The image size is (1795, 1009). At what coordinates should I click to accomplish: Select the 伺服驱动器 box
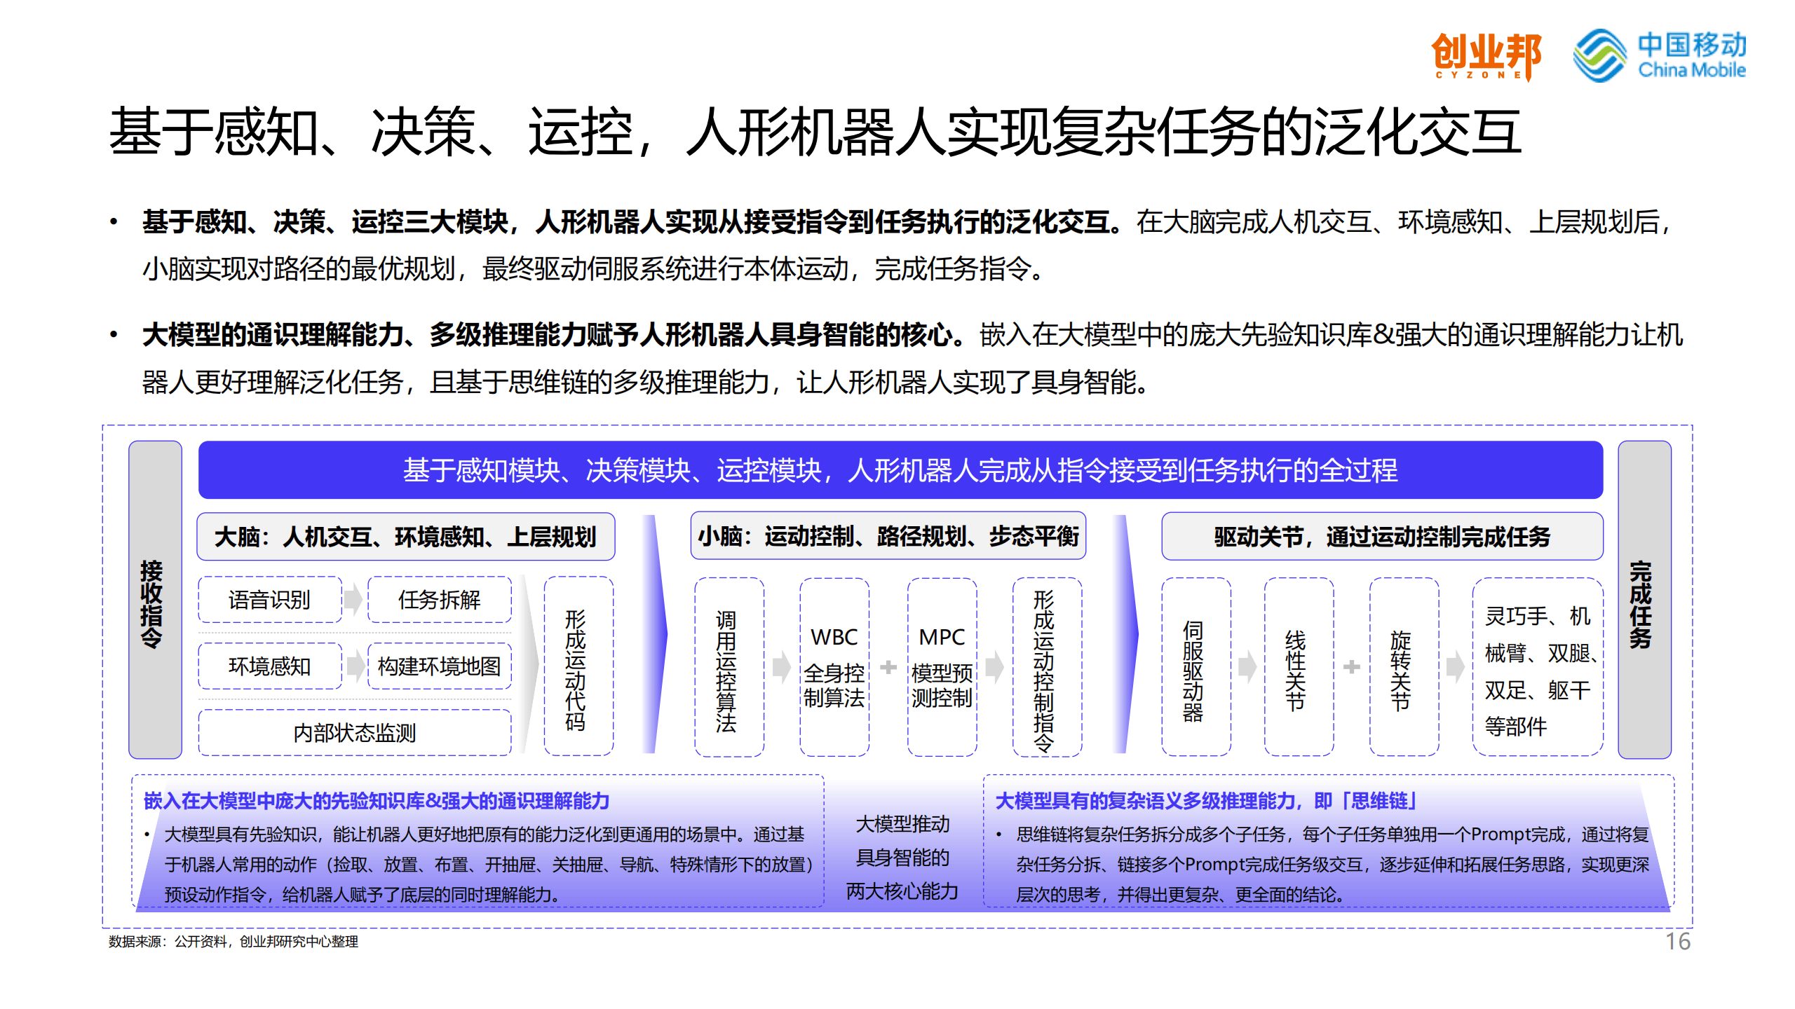pyautogui.click(x=1195, y=666)
